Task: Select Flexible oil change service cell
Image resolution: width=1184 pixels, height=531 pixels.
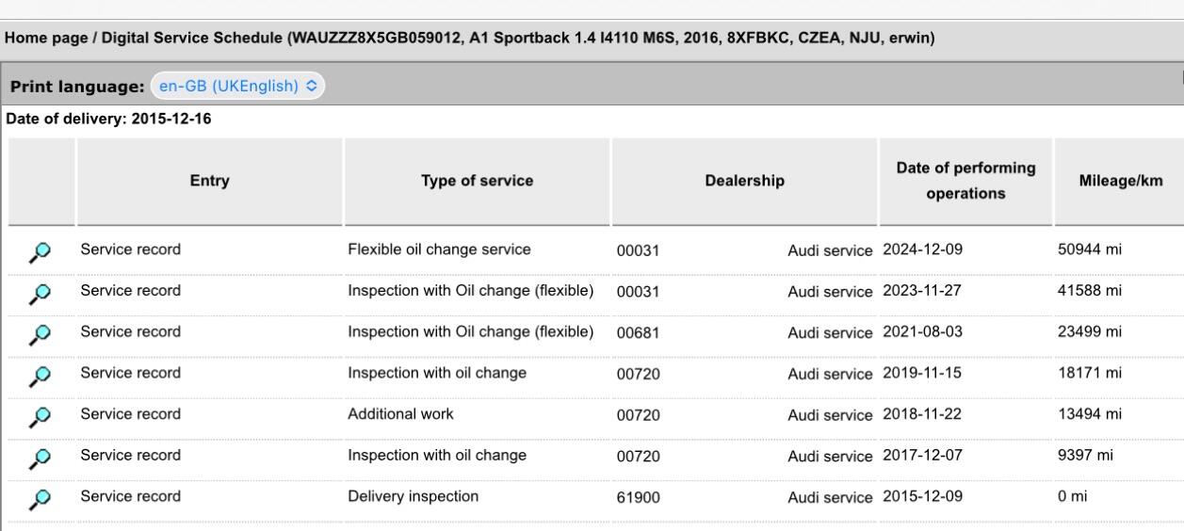Action: pos(440,250)
